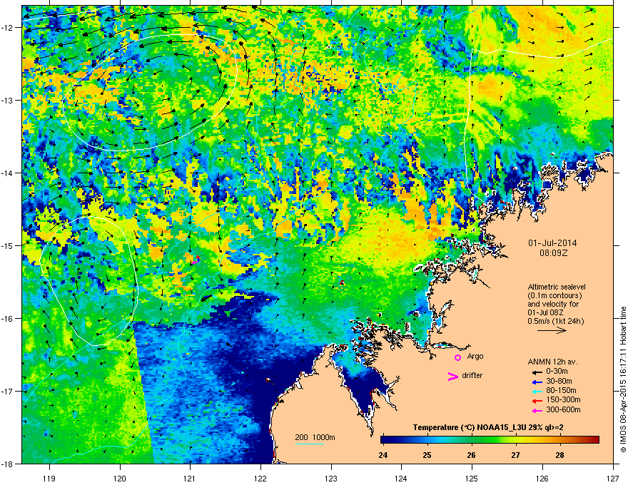
Task: Click the 'Argo' legend label
Action: 475,356
